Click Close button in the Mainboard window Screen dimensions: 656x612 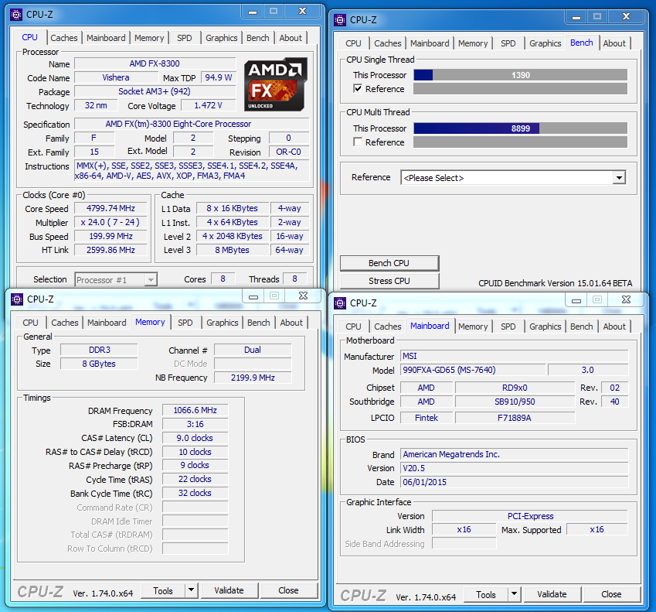point(612,594)
